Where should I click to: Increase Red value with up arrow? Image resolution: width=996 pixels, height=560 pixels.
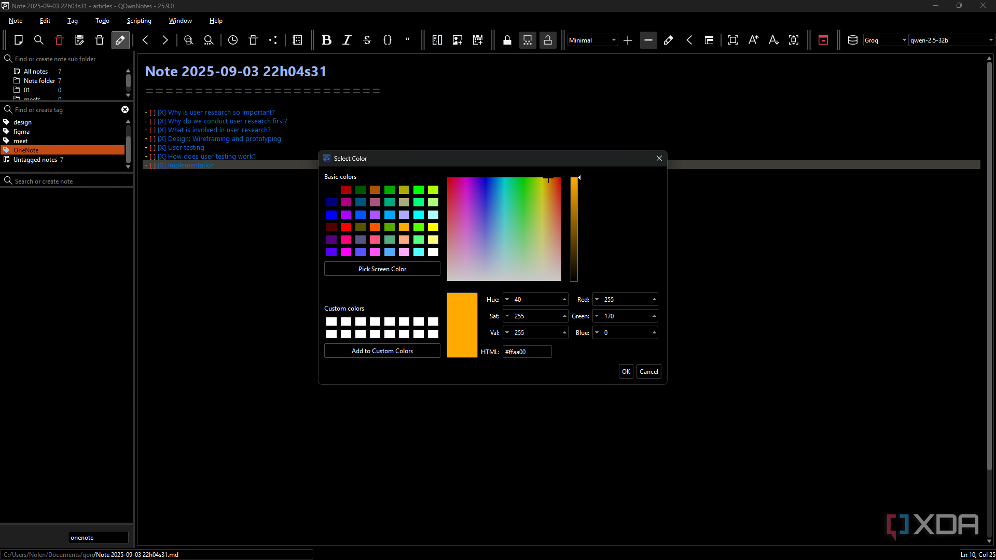(x=654, y=300)
